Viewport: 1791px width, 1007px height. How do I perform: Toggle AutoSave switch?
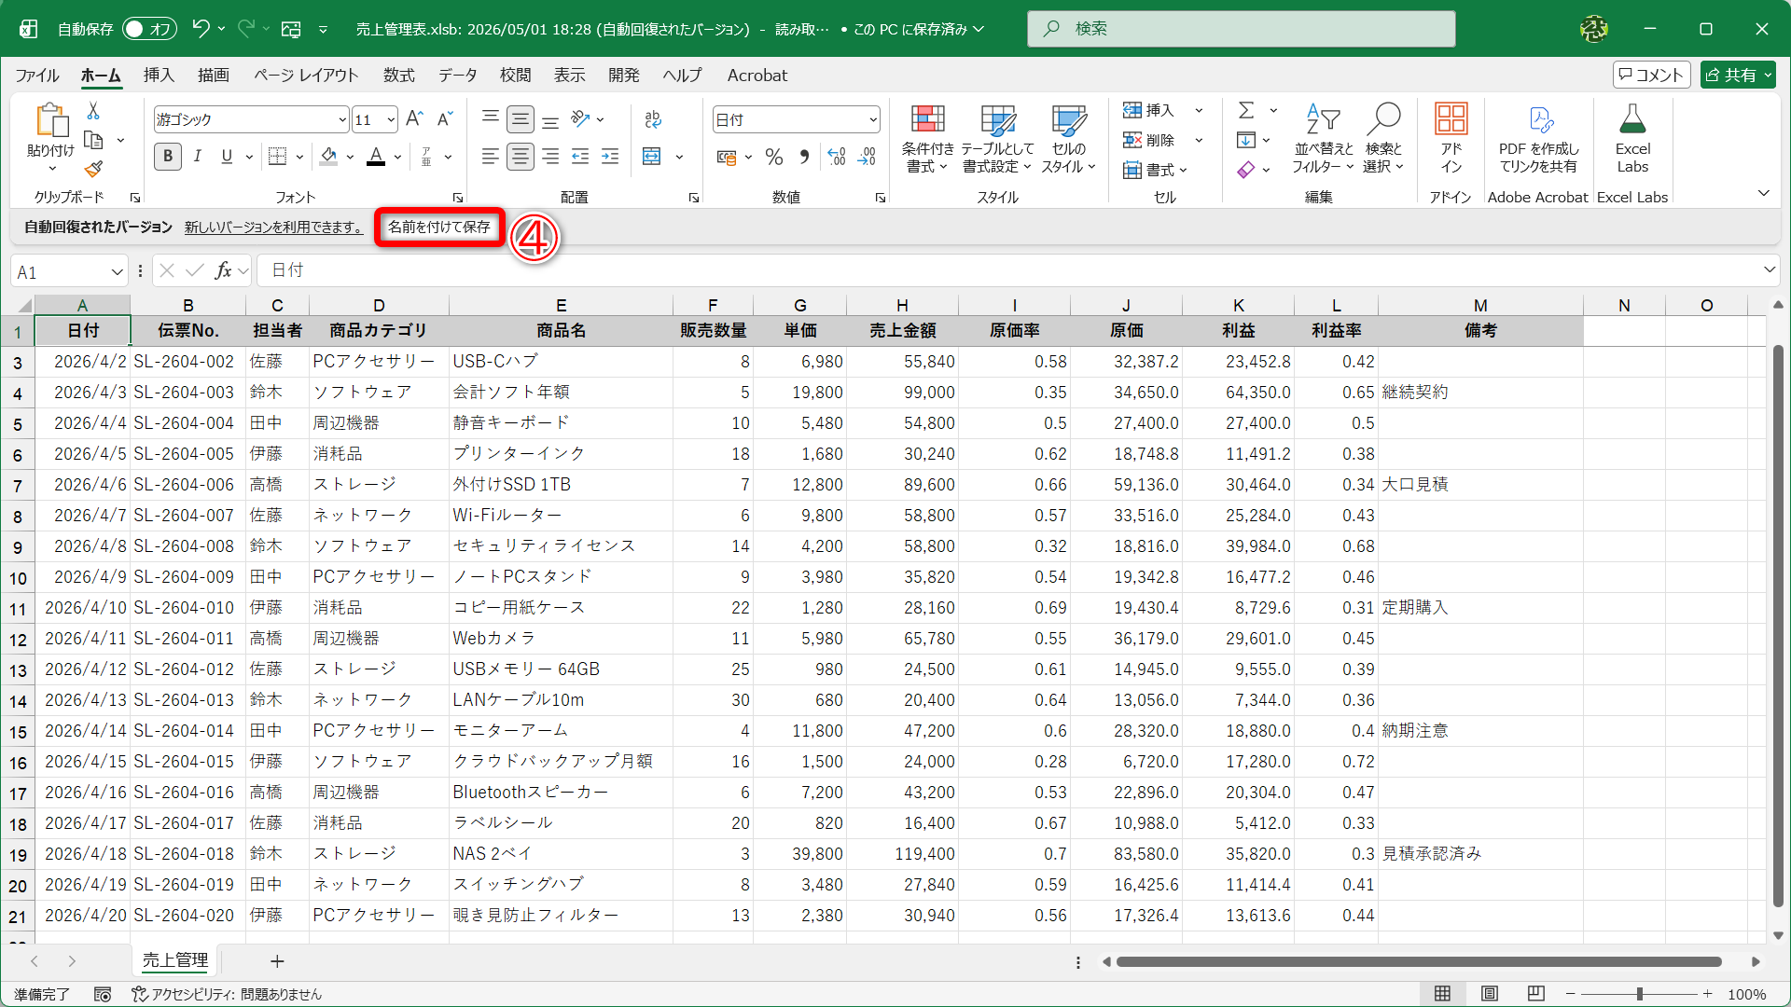(x=148, y=29)
